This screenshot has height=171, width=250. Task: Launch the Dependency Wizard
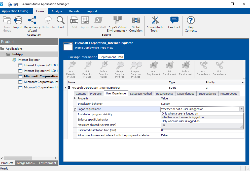[x=32, y=24]
